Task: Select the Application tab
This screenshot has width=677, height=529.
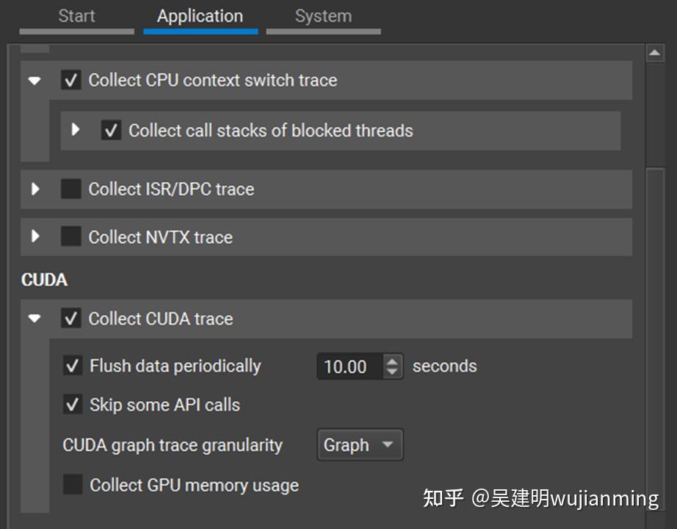Action: (200, 15)
